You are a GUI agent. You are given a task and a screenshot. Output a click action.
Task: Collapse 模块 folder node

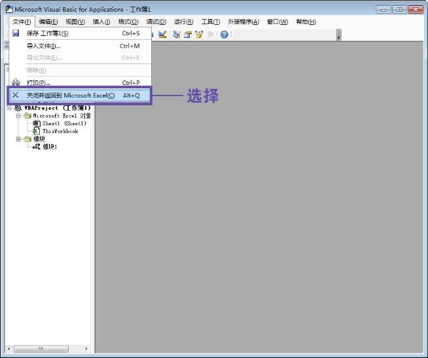(x=18, y=139)
